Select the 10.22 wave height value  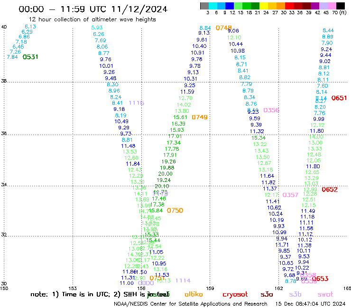302,268
